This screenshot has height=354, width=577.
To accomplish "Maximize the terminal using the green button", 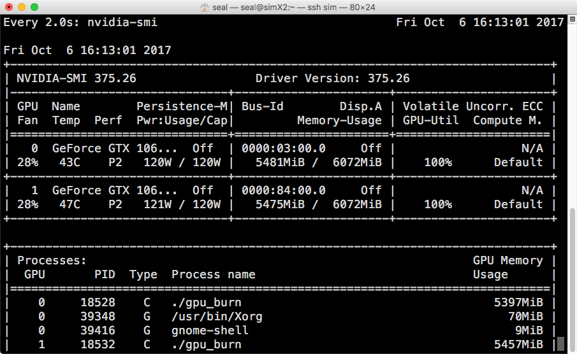I will [34, 8].
